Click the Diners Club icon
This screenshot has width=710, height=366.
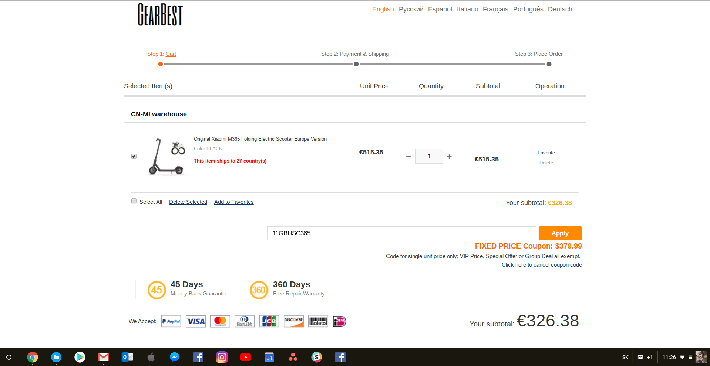click(245, 321)
